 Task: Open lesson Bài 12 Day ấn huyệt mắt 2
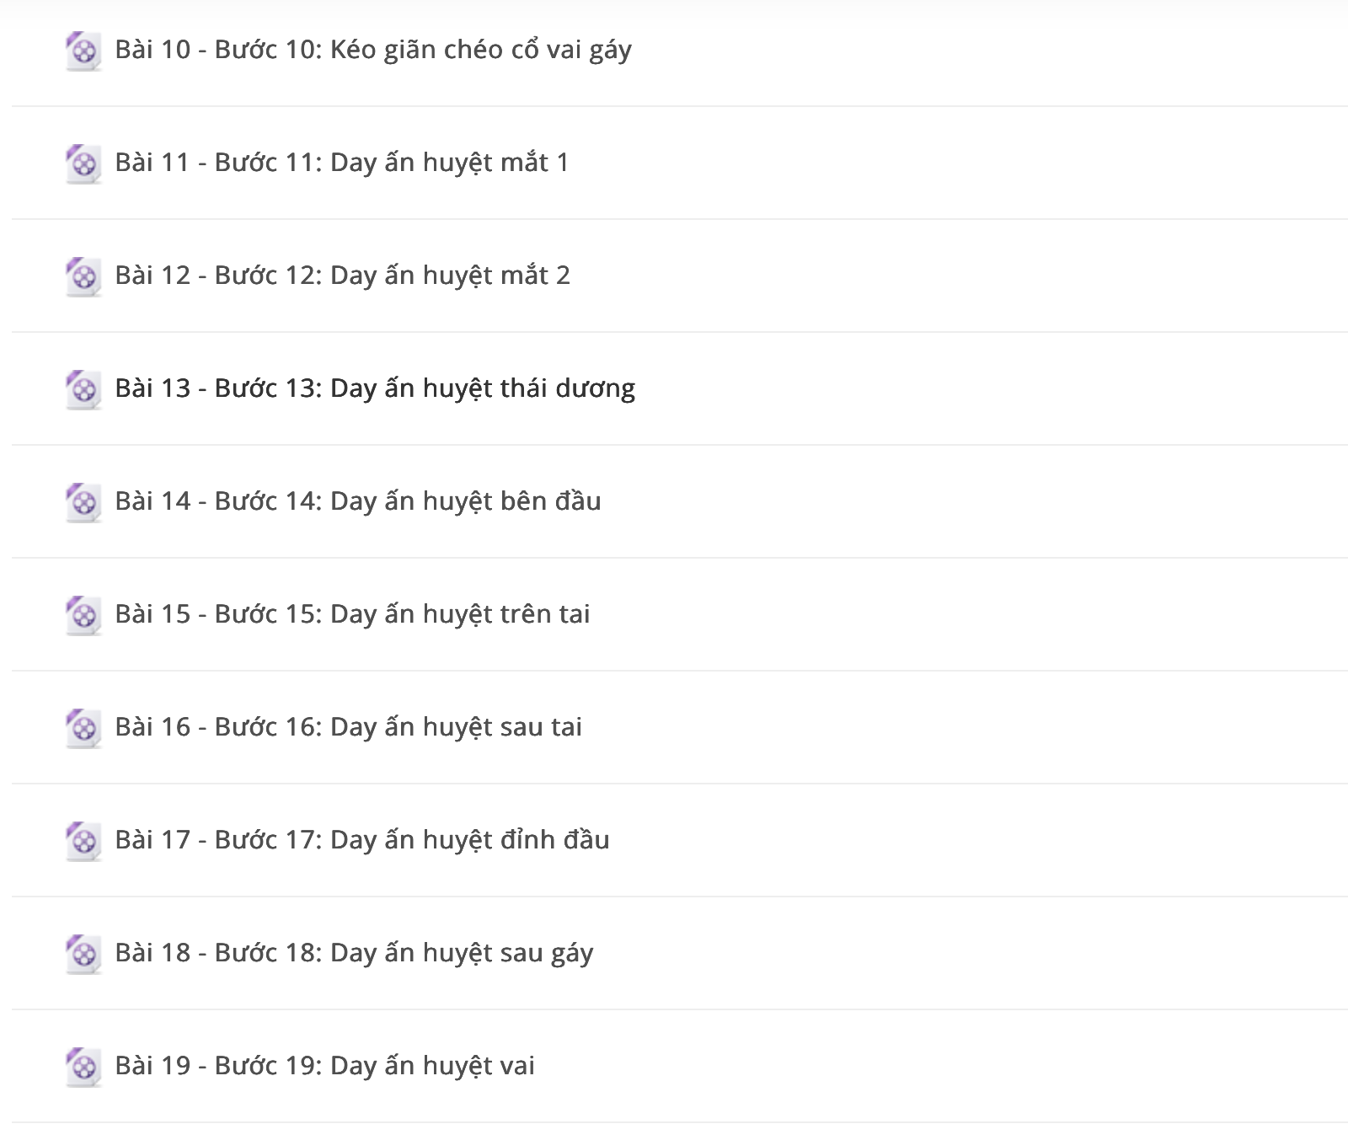[x=343, y=276]
